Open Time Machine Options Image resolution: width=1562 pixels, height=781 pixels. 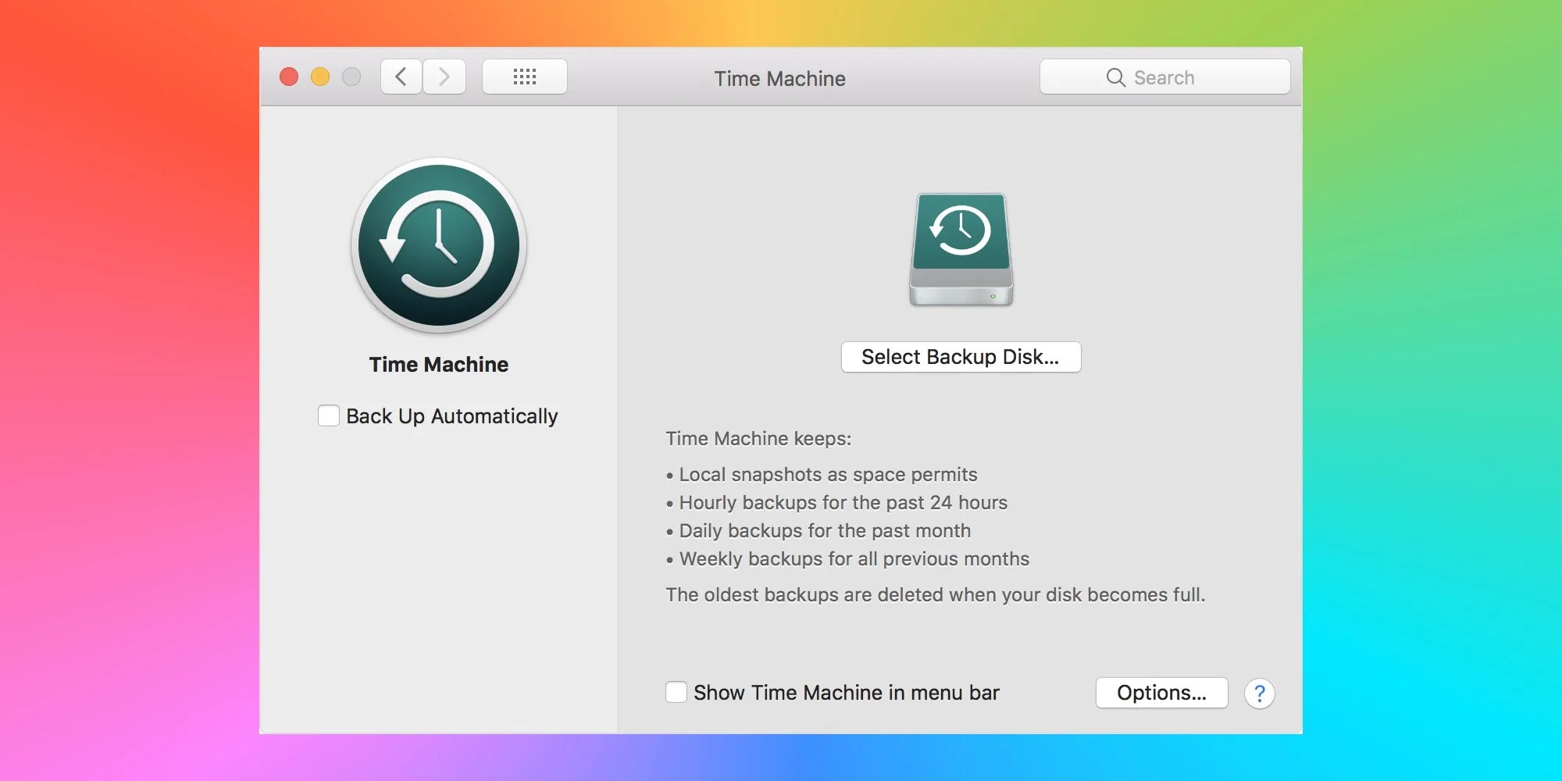click(1161, 692)
